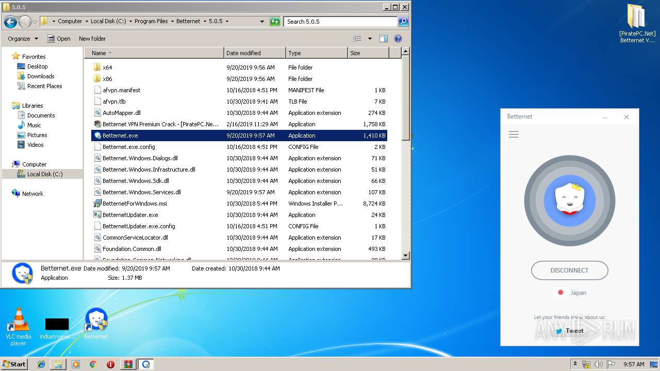Click Japan location selector text
The image size is (660, 371).
coord(578,293)
